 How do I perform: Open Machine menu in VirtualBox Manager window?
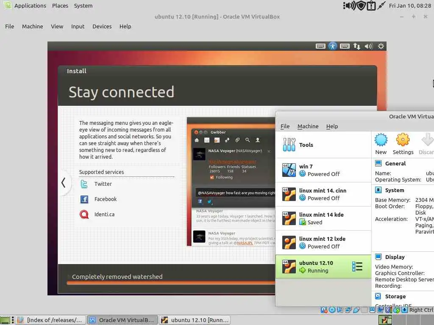point(308,126)
